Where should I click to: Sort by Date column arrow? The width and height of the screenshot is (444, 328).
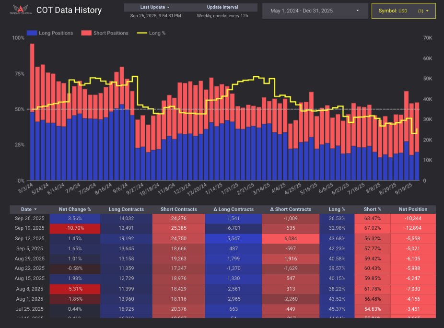click(35, 210)
